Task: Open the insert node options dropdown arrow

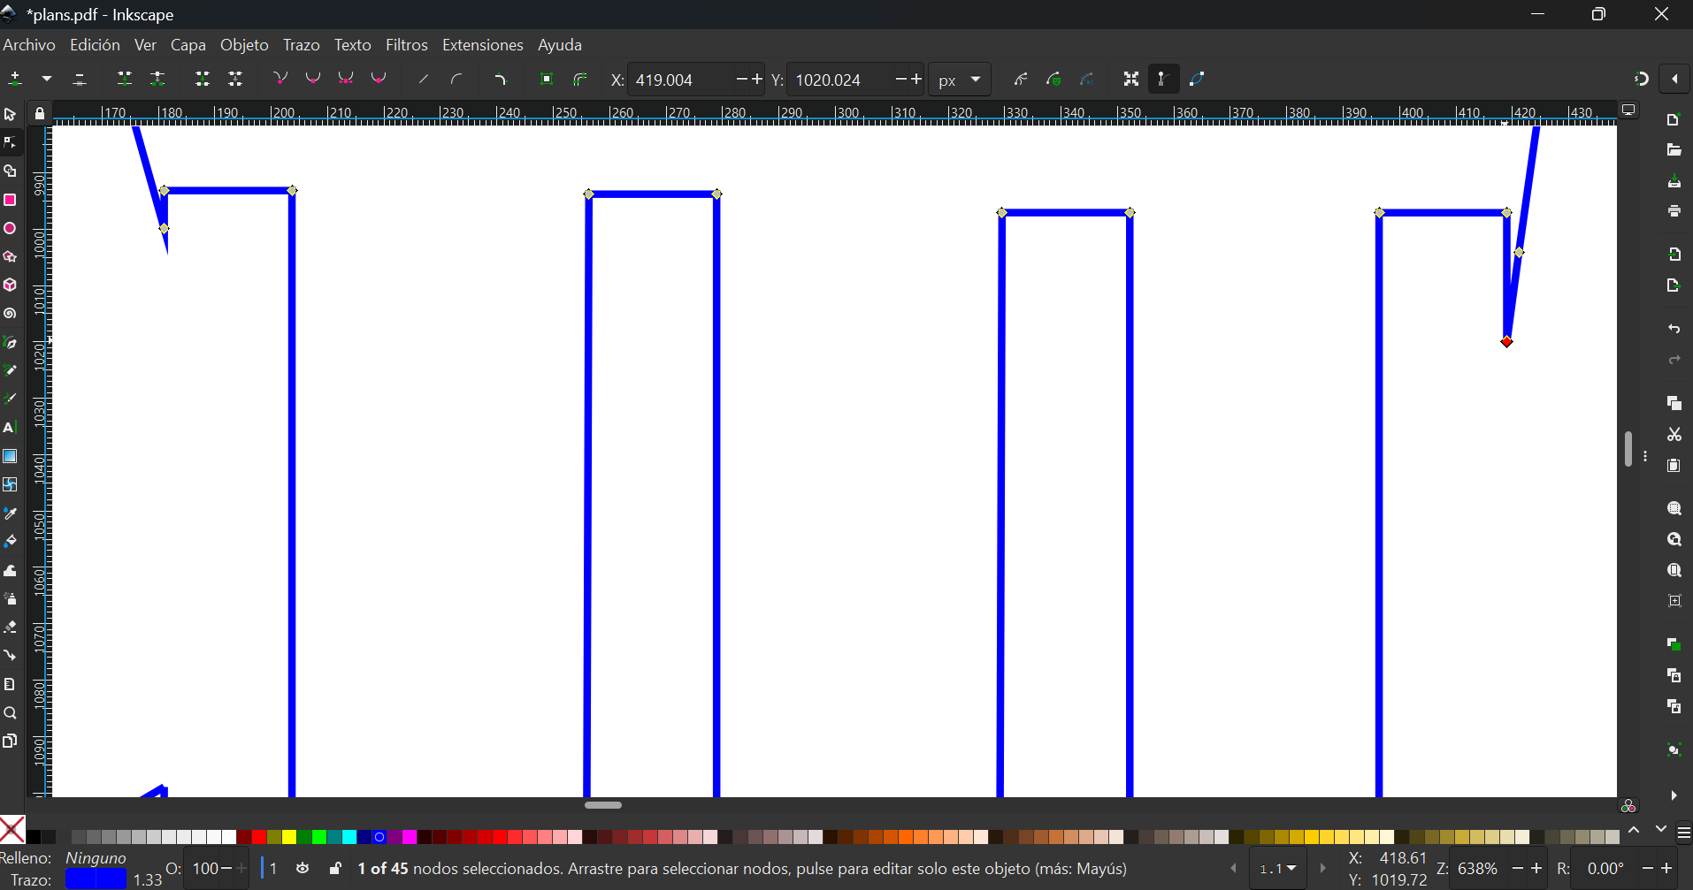Action: 47,79
